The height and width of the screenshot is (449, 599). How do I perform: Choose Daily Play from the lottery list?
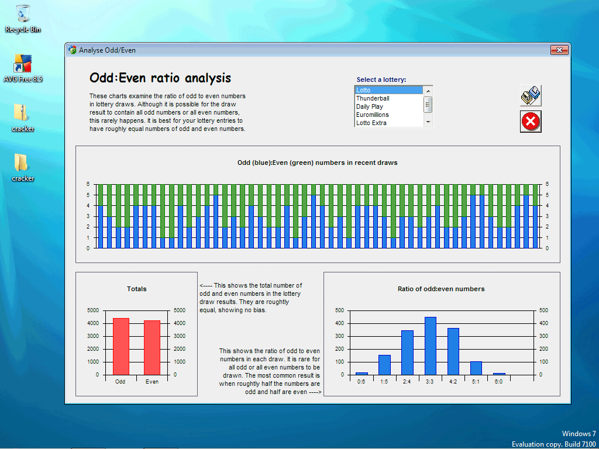coord(388,106)
